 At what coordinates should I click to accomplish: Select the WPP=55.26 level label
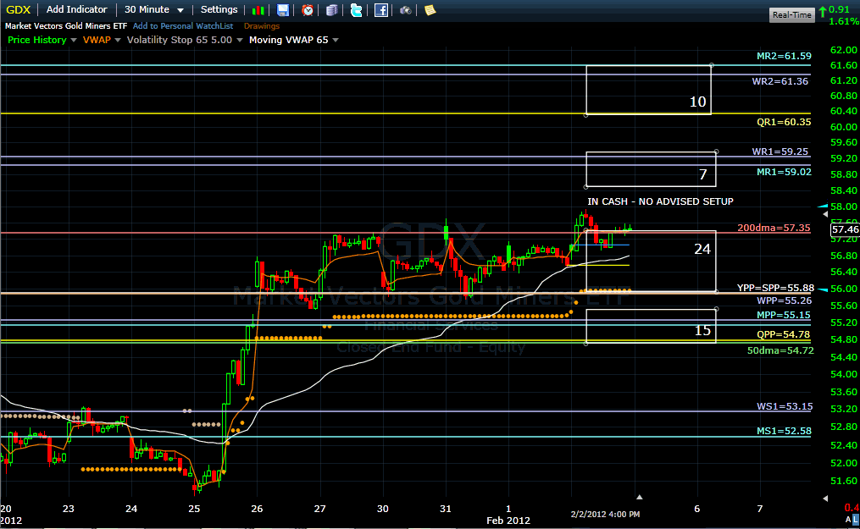click(784, 300)
